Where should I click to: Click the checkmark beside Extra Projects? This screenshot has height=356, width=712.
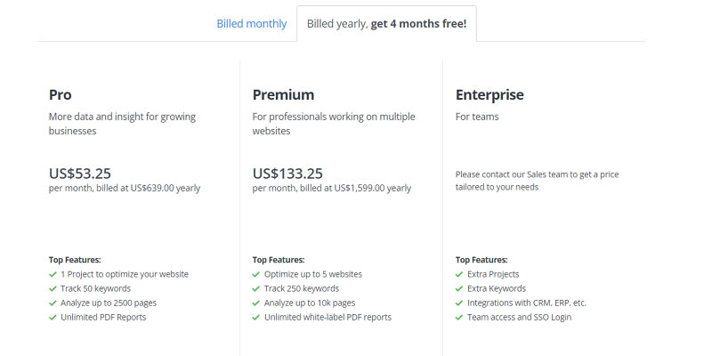[x=459, y=274]
